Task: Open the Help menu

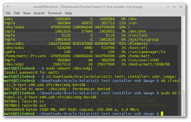Action: coord(68,13)
